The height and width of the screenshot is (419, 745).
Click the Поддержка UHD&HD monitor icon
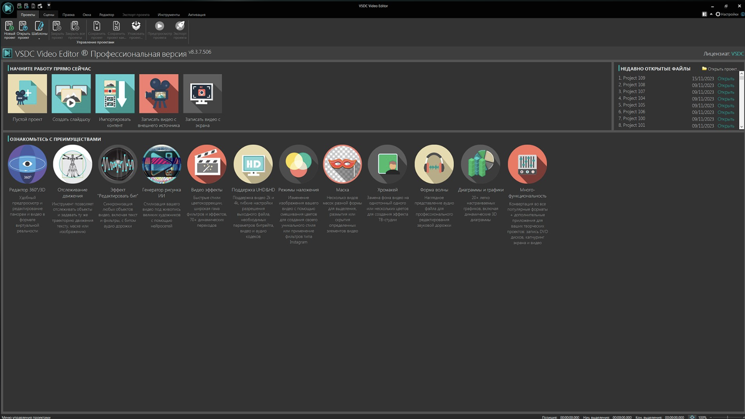click(x=253, y=164)
